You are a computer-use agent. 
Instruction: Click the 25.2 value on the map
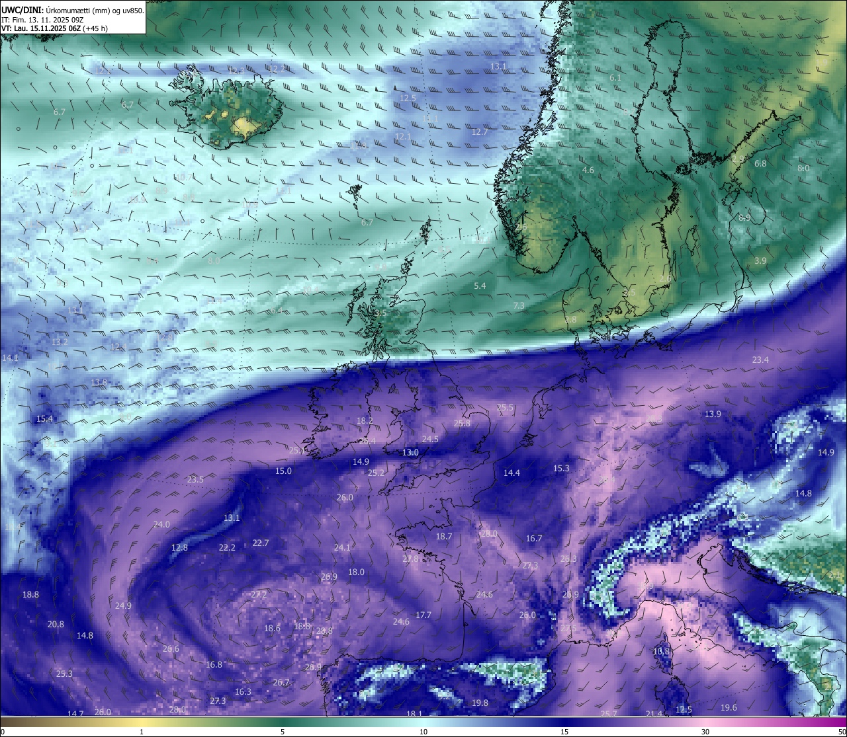tap(376, 473)
